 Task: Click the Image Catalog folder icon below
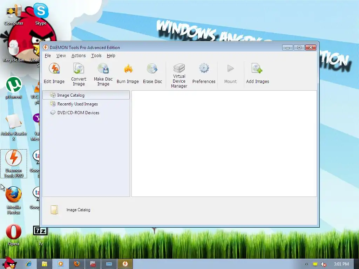(54, 209)
